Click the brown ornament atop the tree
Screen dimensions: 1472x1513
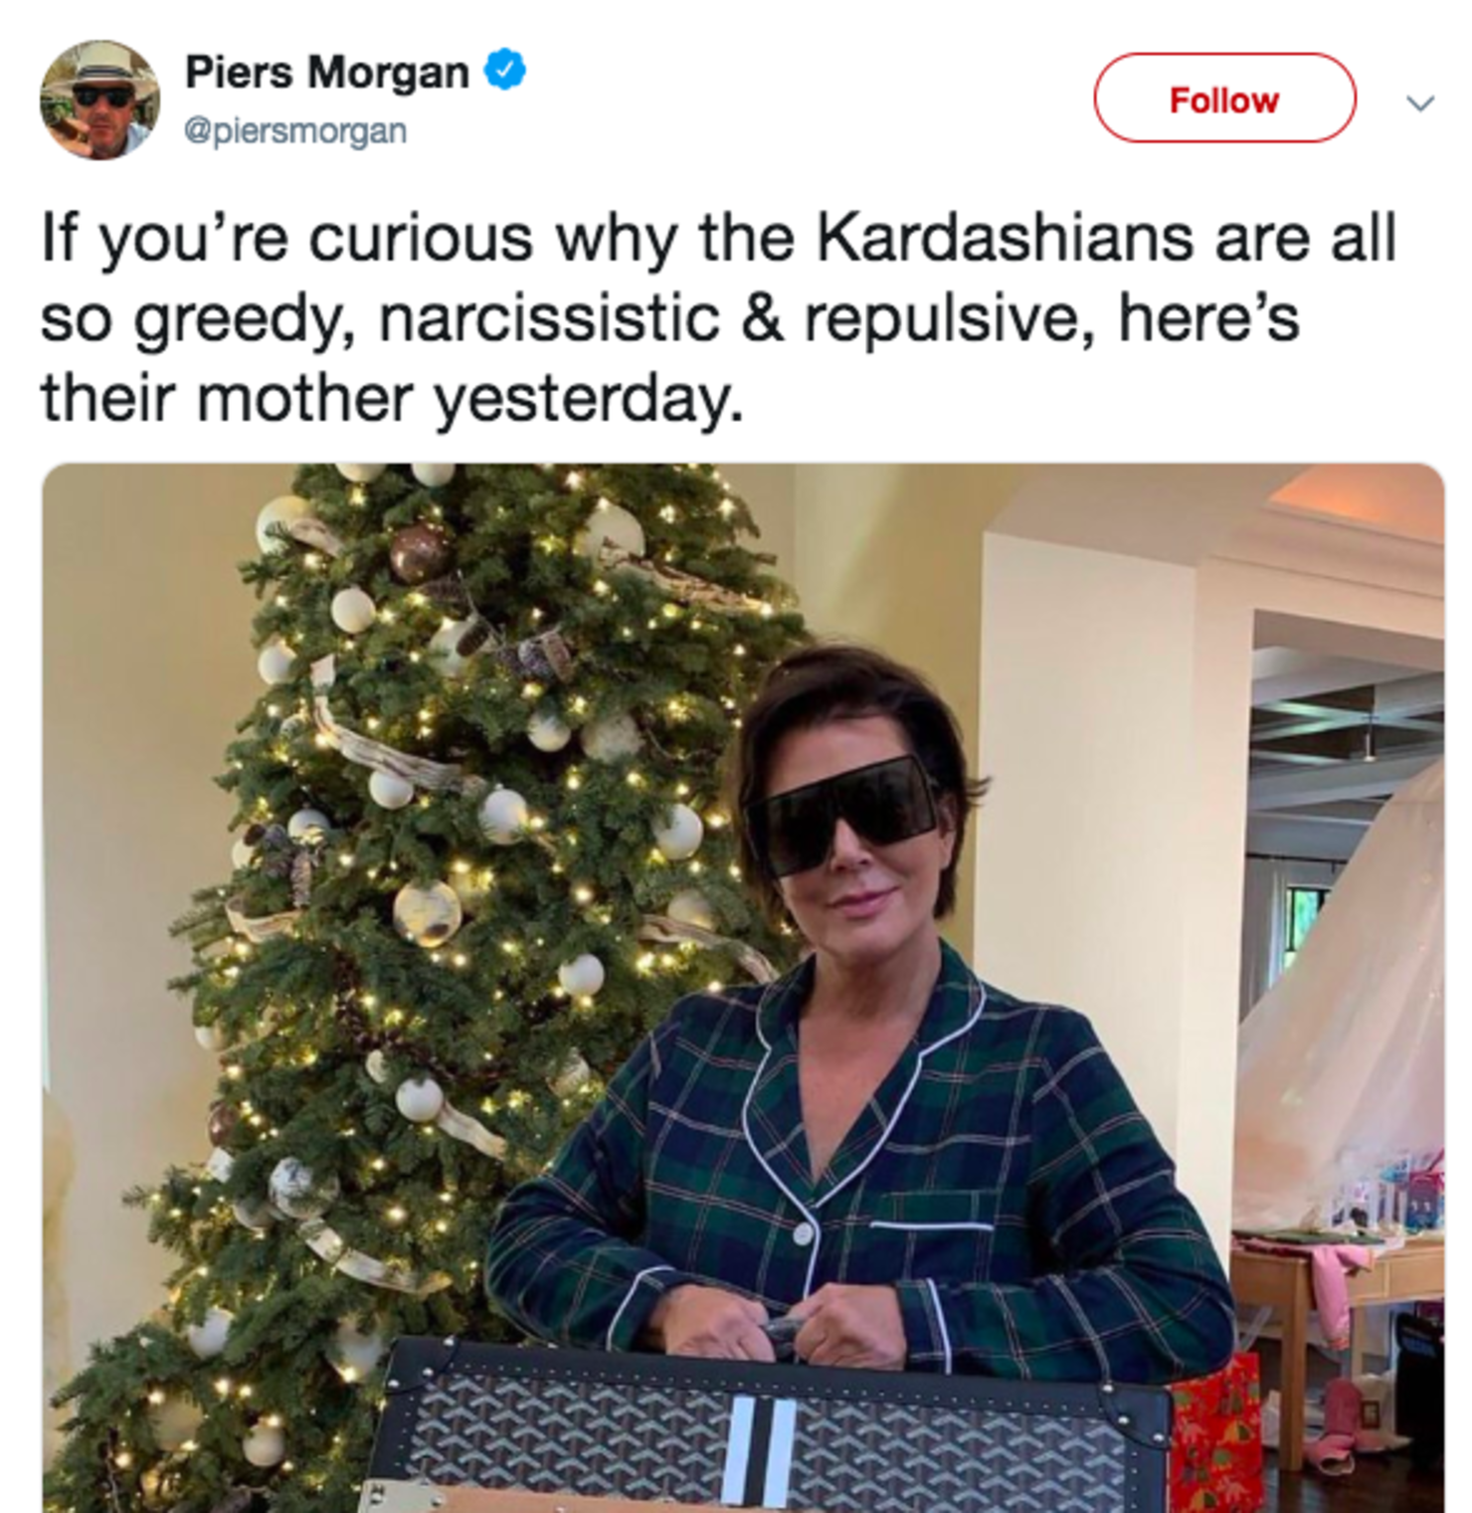[420, 552]
